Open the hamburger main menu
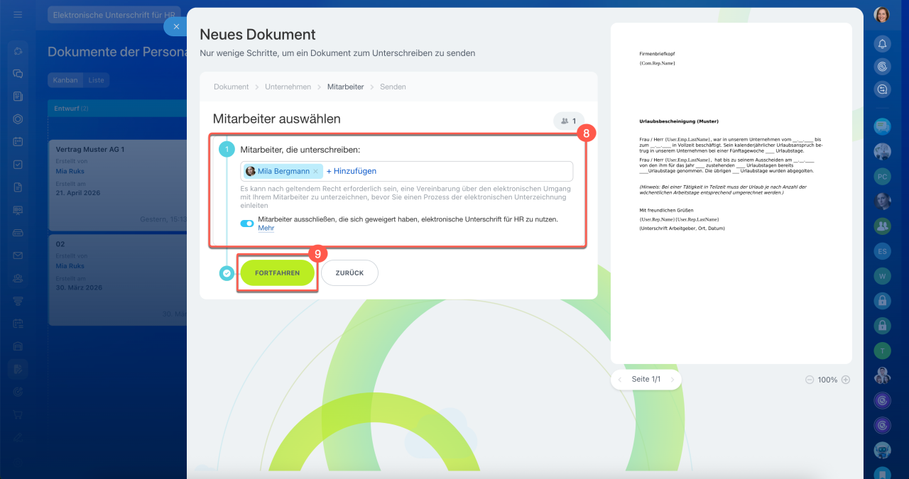The image size is (909, 479). 18,14
